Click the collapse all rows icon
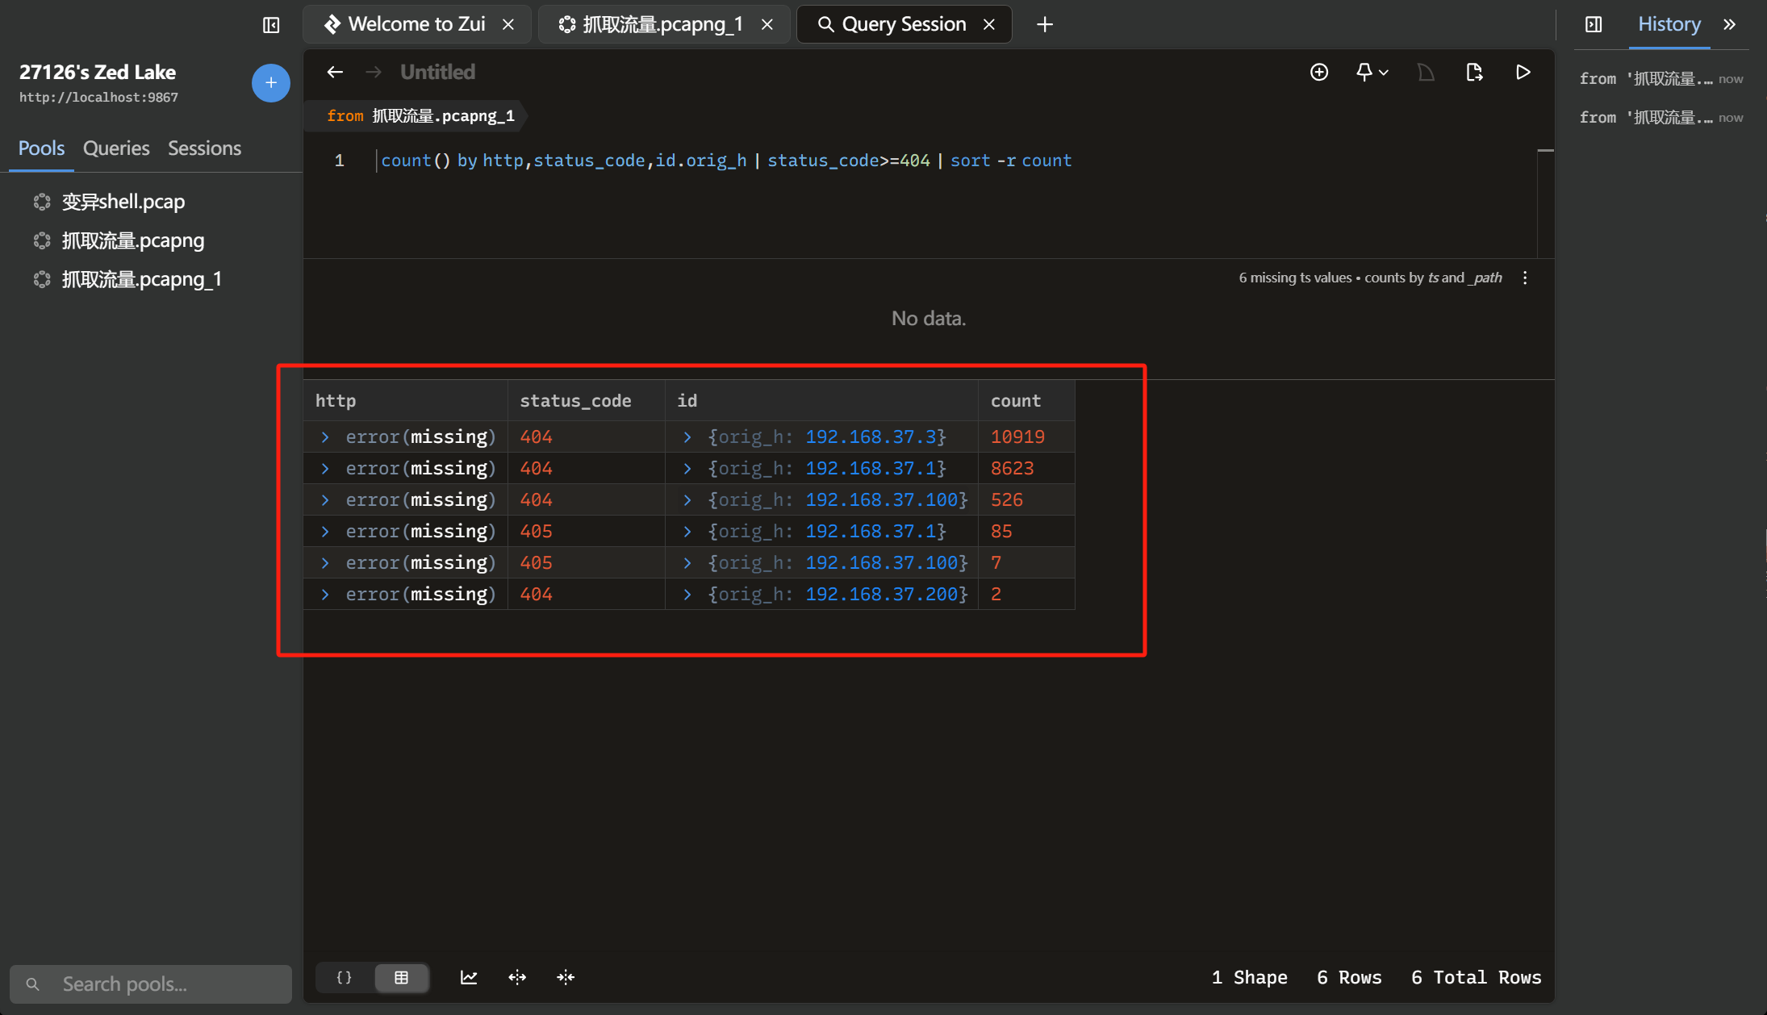Image resolution: width=1767 pixels, height=1015 pixels. click(566, 977)
